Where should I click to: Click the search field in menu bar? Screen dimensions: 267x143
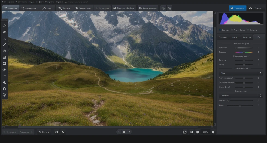click(x=78, y=2)
